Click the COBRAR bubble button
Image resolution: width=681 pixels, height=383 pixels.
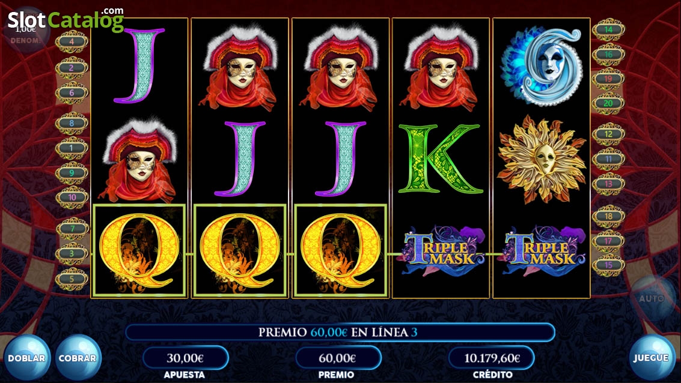(x=78, y=358)
